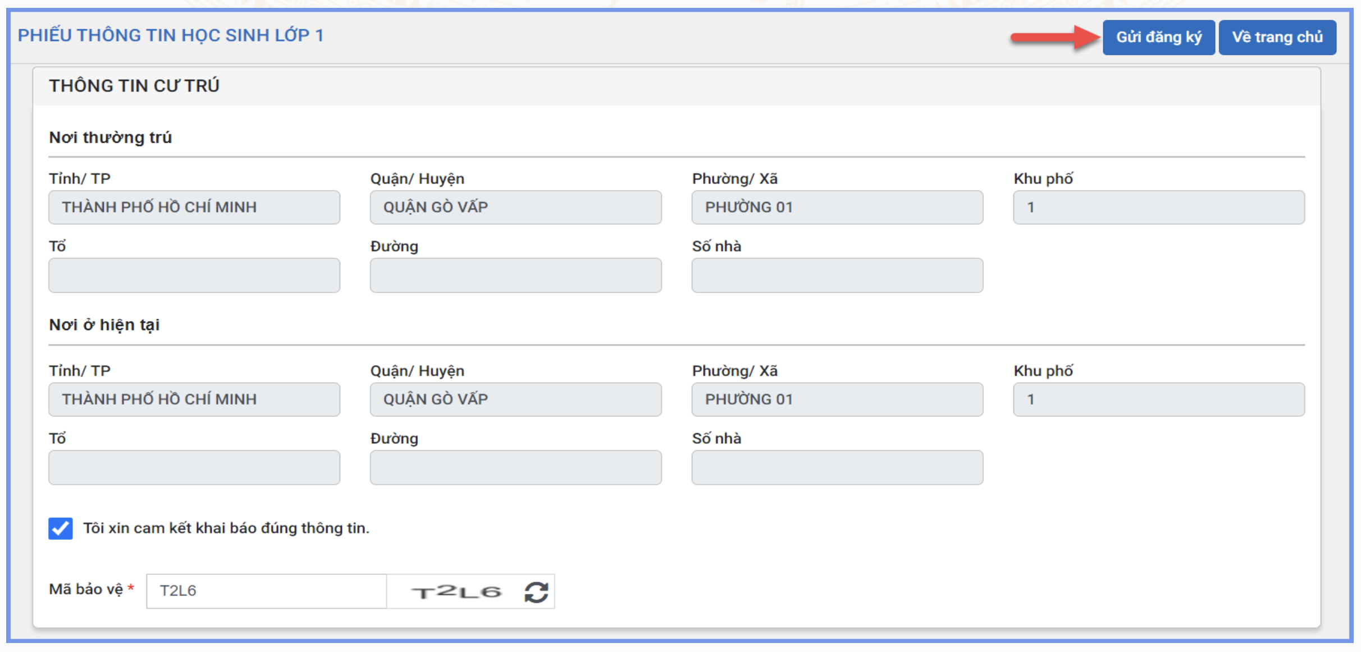Focus the Mã bảo vệ input field
This screenshot has width=1361, height=652.
(x=266, y=591)
